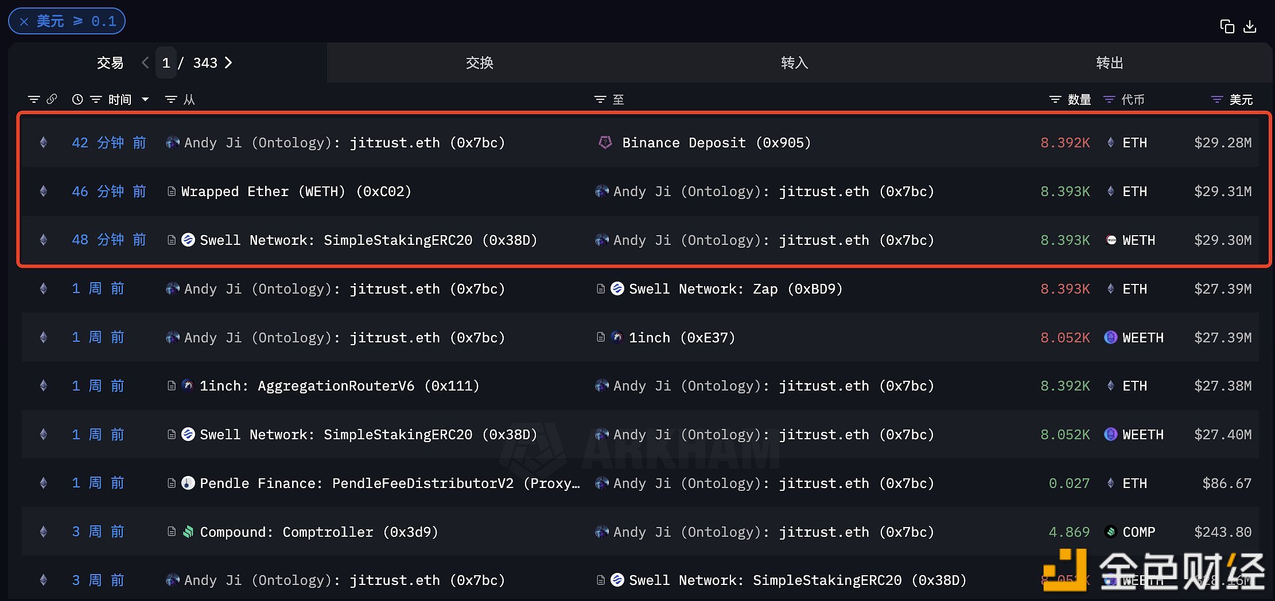Copy the table with the copy icon
Viewport: 1275px width, 601px height.
point(1227,26)
